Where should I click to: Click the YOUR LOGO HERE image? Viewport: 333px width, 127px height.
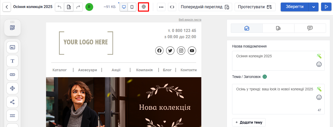[x=86, y=43]
